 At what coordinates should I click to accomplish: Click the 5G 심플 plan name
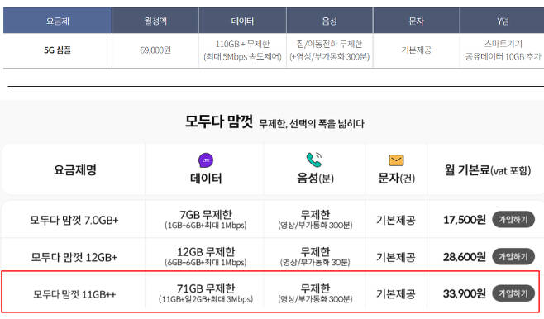pos(58,50)
